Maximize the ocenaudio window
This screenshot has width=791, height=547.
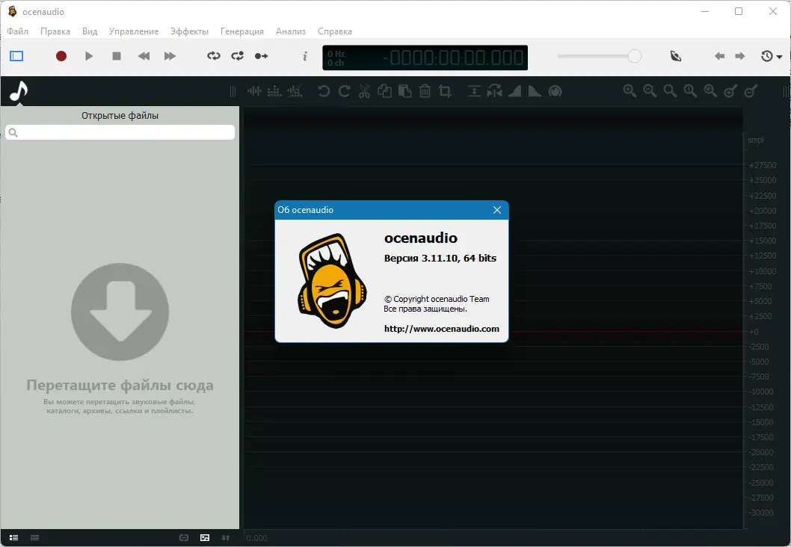739,11
